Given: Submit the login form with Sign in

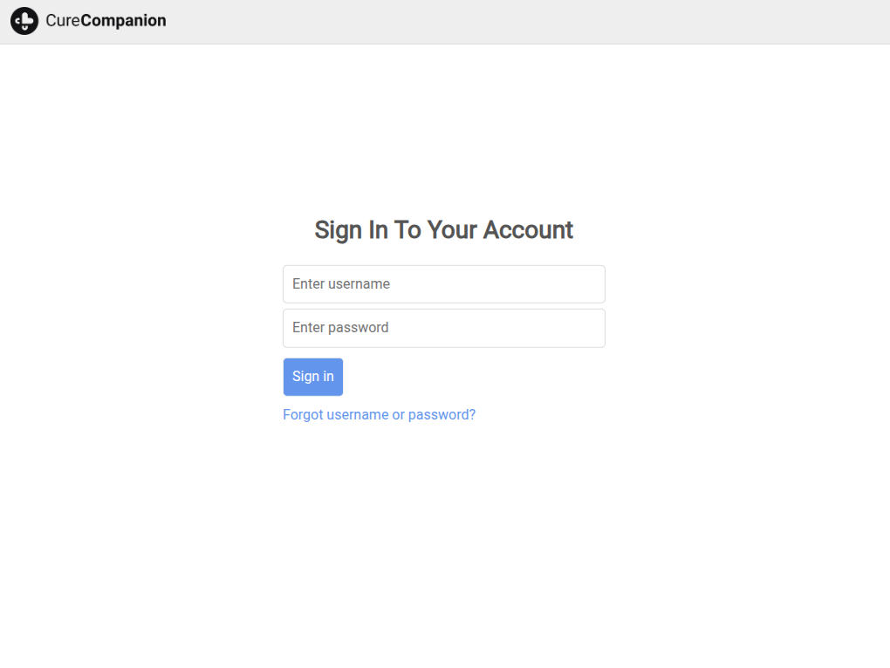Looking at the screenshot, I should click(312, 377).
